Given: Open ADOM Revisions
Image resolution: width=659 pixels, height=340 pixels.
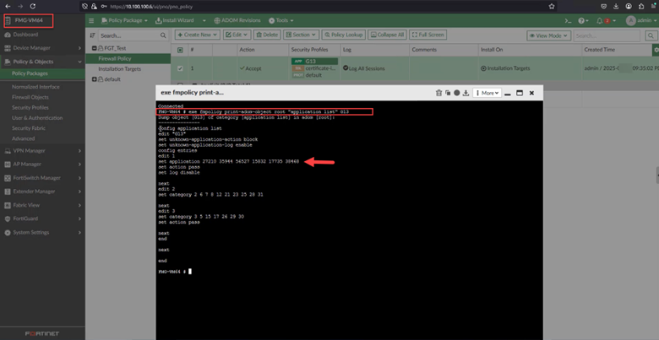Looking at the screenshot, I should coord(237,20).
